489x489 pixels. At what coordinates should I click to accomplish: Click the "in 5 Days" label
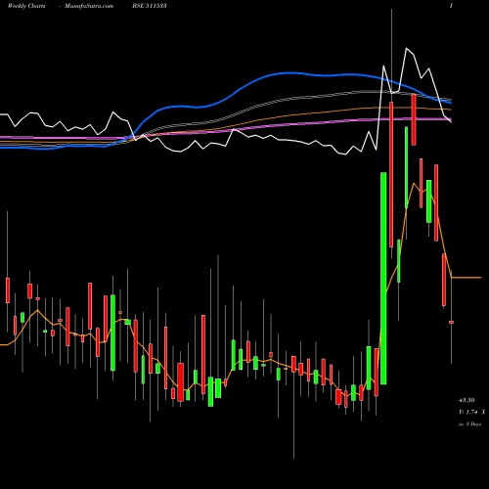point(470,424)
